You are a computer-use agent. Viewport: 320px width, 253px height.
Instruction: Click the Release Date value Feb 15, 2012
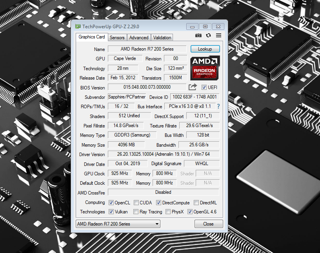(123, 78)
